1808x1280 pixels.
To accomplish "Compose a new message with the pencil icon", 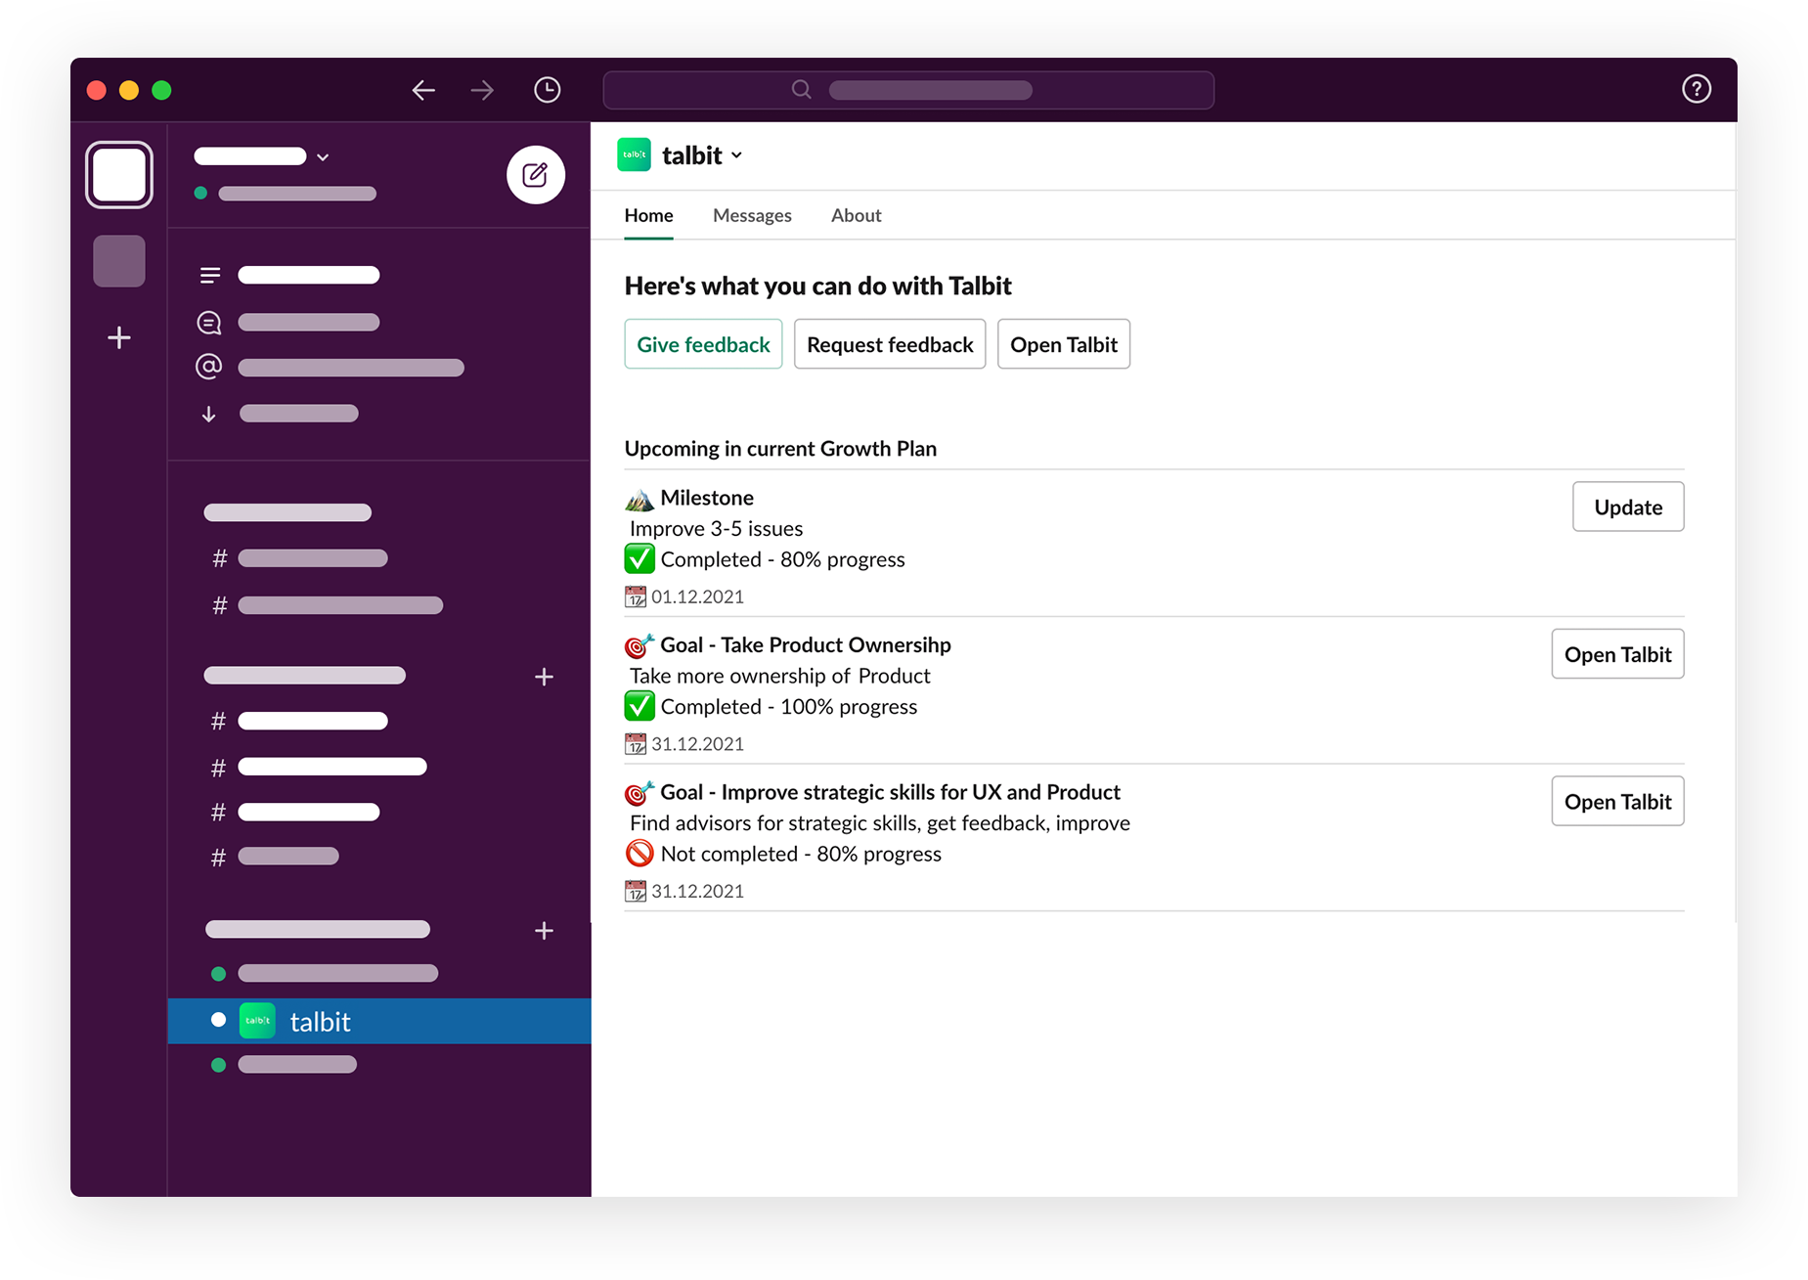I will tap(535, 175).
